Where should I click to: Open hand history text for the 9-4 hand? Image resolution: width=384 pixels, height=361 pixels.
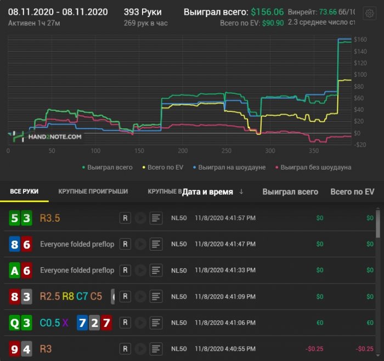coord(156,348)
